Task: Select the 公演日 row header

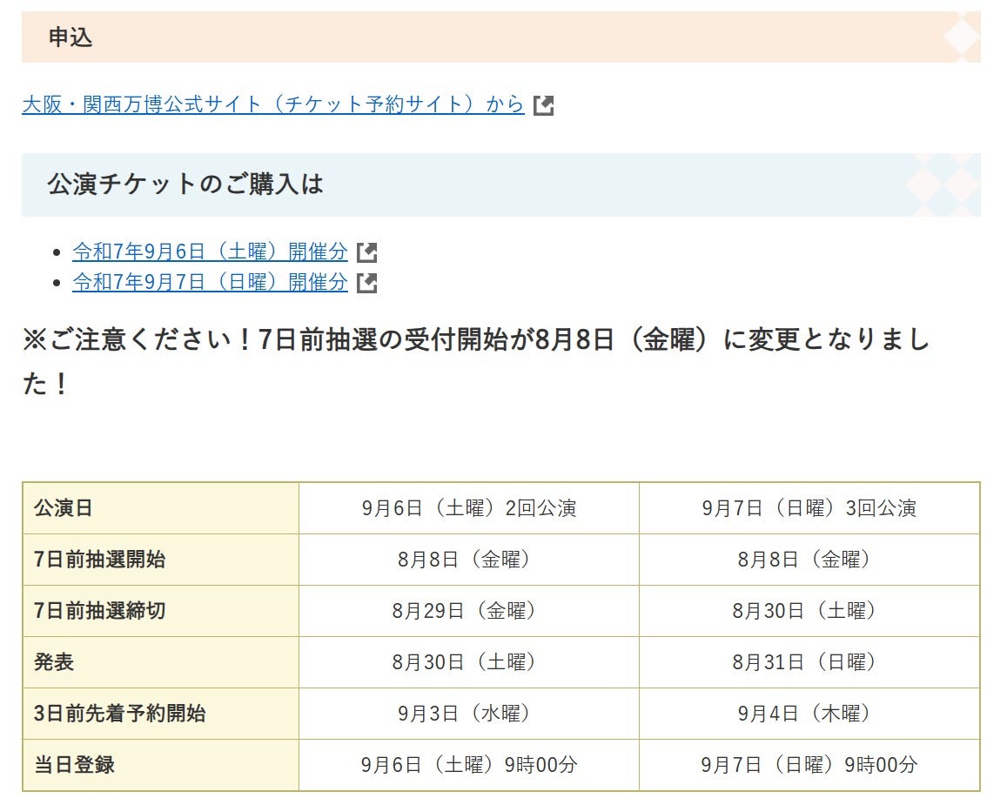Action: coord(160,508)
